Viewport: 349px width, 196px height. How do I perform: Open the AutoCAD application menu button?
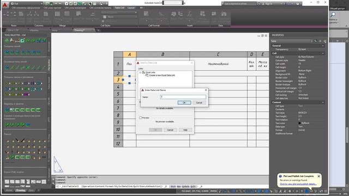pos(5,5)
